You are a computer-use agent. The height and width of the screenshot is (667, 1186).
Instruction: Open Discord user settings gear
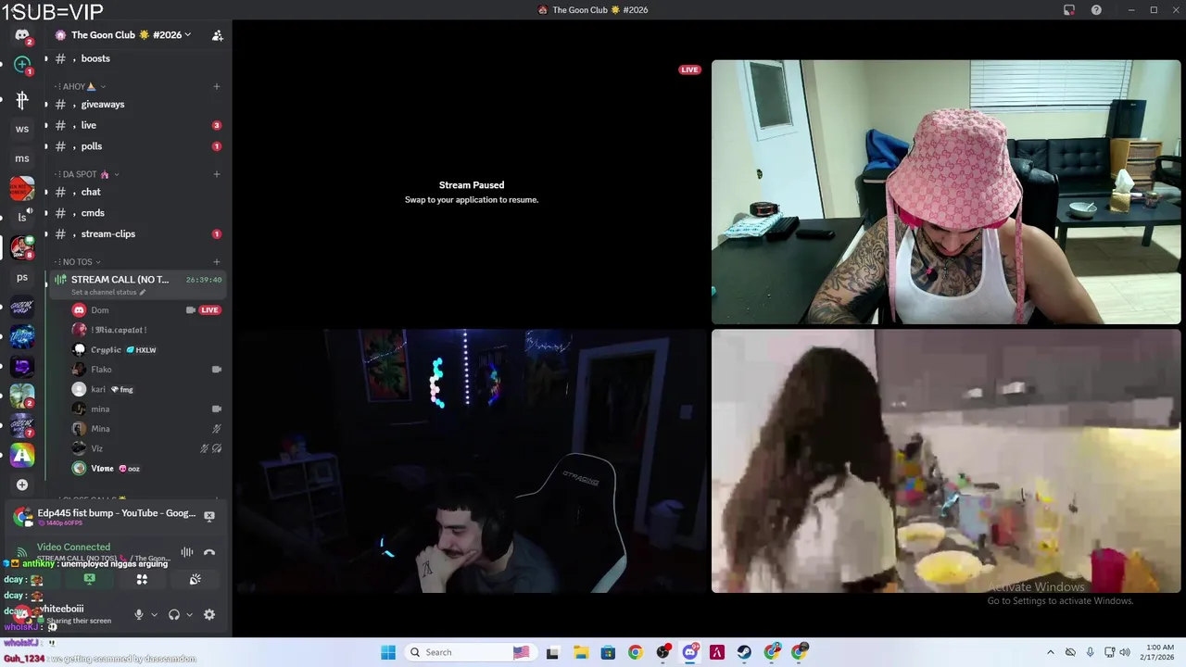209,614
